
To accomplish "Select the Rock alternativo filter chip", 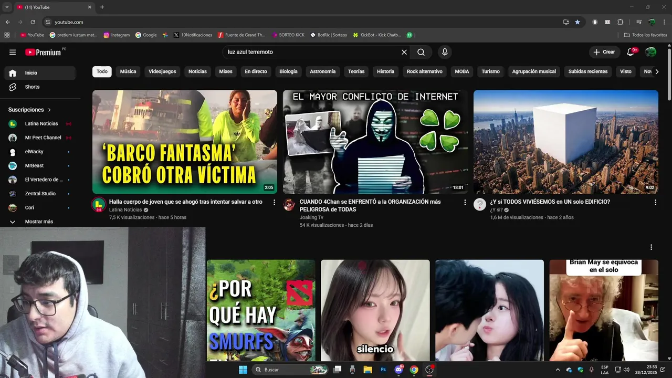I will tap(425, 71).
